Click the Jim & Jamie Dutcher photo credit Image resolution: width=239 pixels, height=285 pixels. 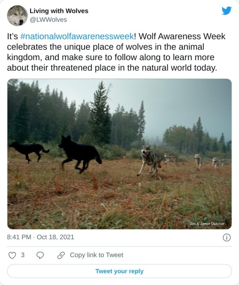(x=207, y=224)
